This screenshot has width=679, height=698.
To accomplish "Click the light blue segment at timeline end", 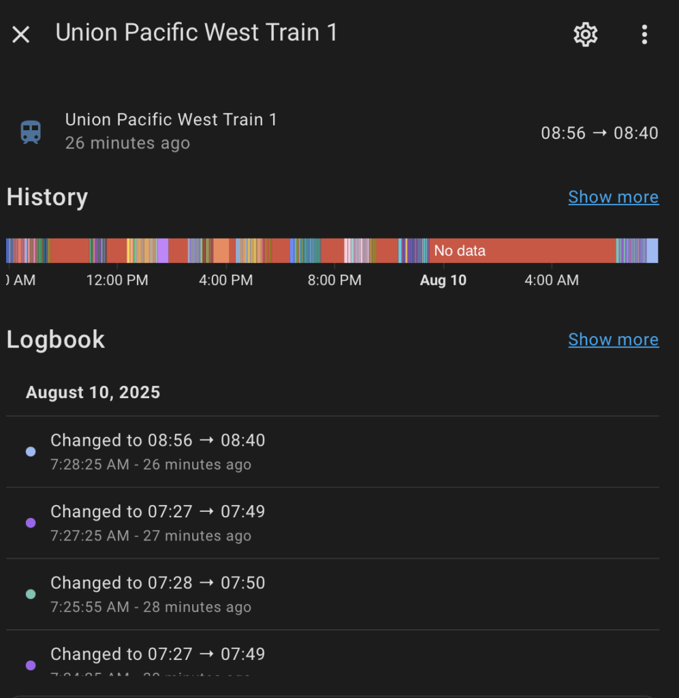I will click(652, 251).
